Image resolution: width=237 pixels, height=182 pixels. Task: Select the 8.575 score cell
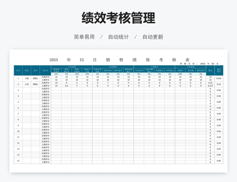coord(210,86)
